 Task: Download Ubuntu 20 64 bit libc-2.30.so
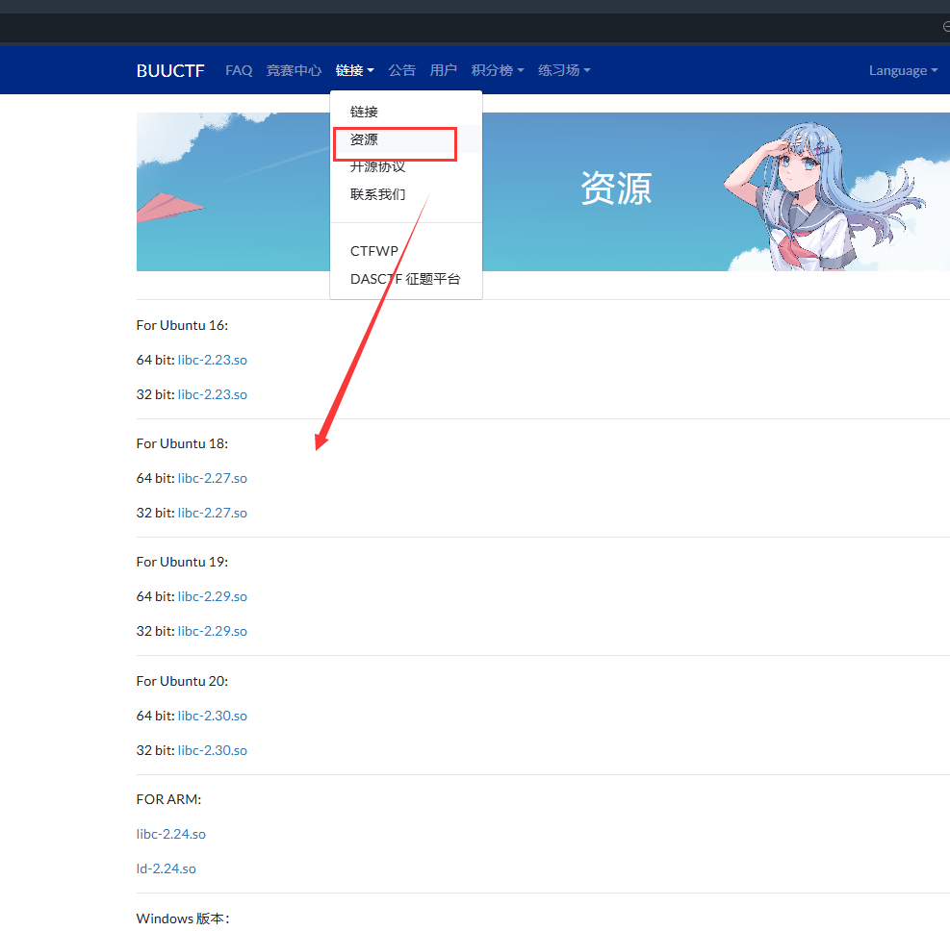tap(212, 717)
